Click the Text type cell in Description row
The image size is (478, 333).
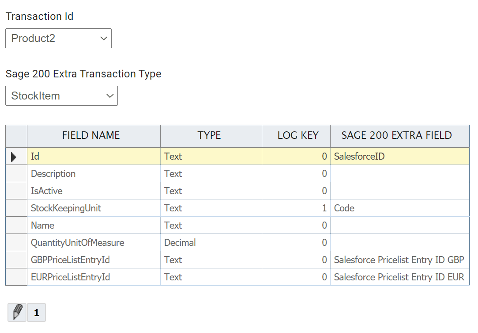[211, 173]
